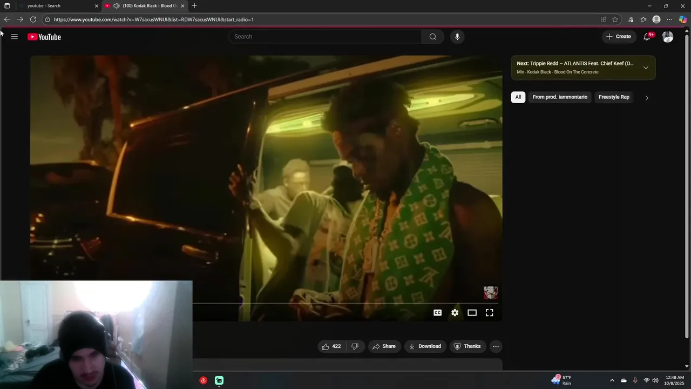The image size is (691, 389).
Task: Switch the player to theater mode
Action: 472,313
